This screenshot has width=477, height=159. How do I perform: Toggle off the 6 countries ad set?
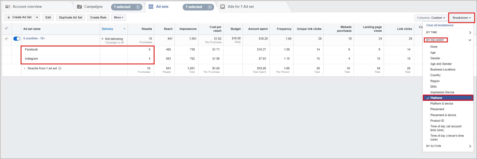(17, 39)
